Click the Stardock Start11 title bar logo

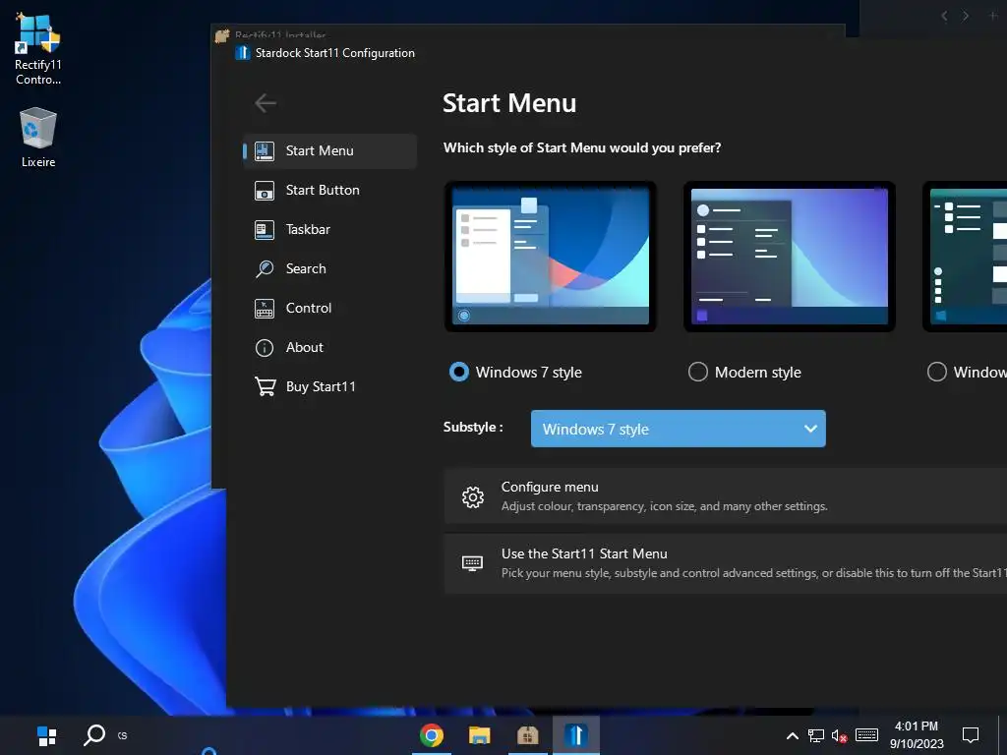coord(242,53)
